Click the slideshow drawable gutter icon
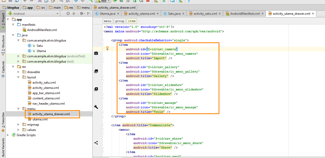 (x=96, y=89)
